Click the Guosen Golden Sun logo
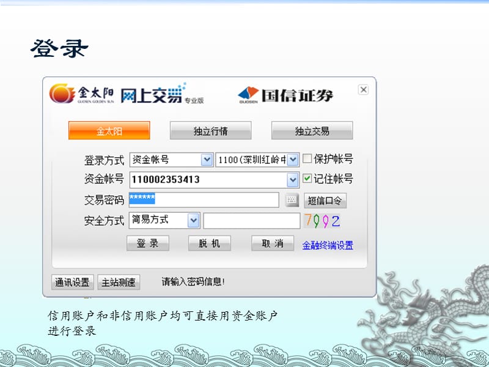 coord(81,94)
